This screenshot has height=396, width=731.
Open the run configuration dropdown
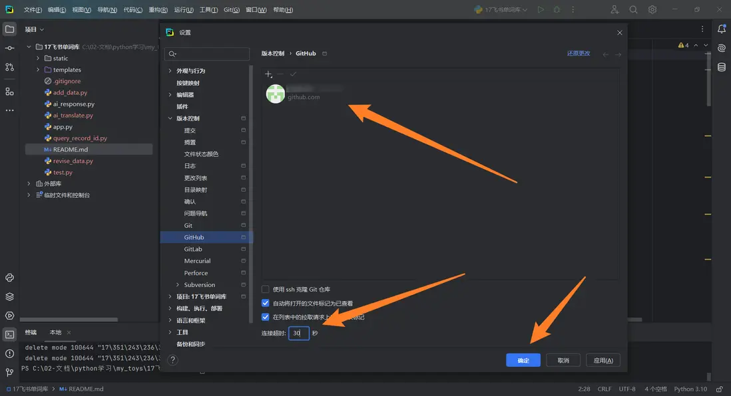[501, 9]
